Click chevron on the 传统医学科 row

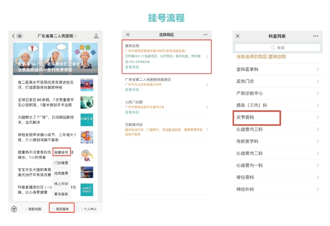(317, 141)
